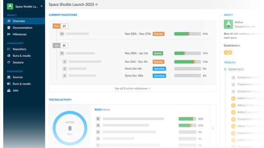Click the info icon beside Space Shuttle Launch 2025
264x148 pixels.
click(x=97, y=5)
